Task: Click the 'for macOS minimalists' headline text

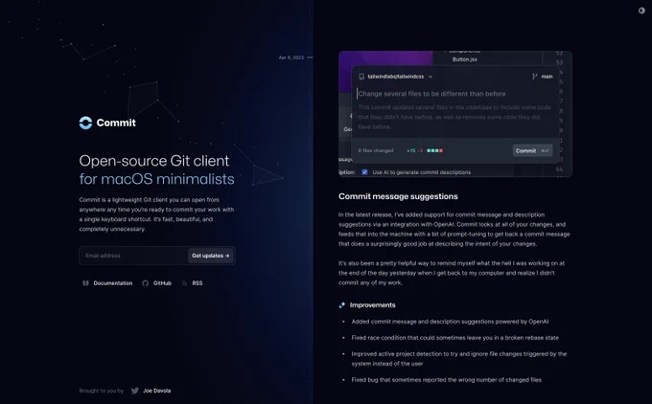Action: (x=156, y=179)
